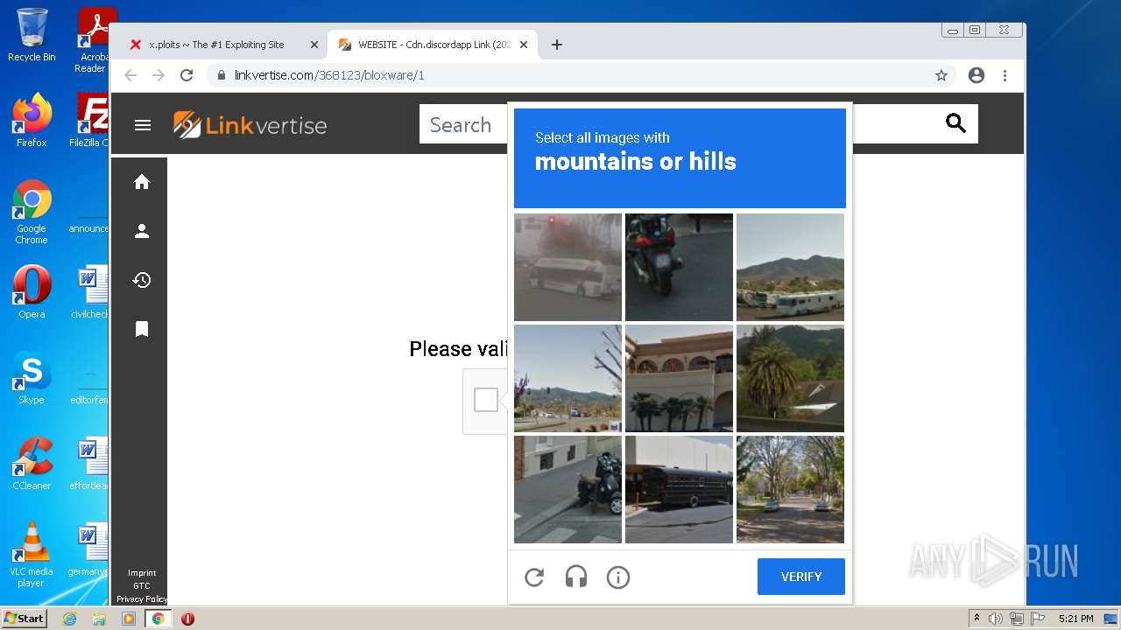Select the building with palm shrubs image
1121x630 pixels.
(679, 378)
